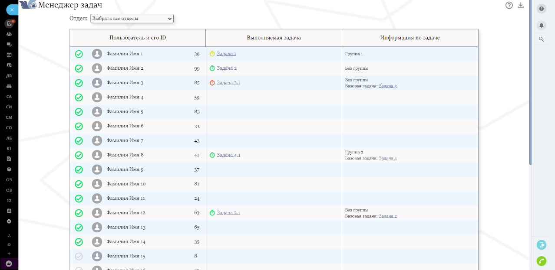Click the vertical page scrollbar
Viewport: 555px width, 270px height.
point(530,87)
